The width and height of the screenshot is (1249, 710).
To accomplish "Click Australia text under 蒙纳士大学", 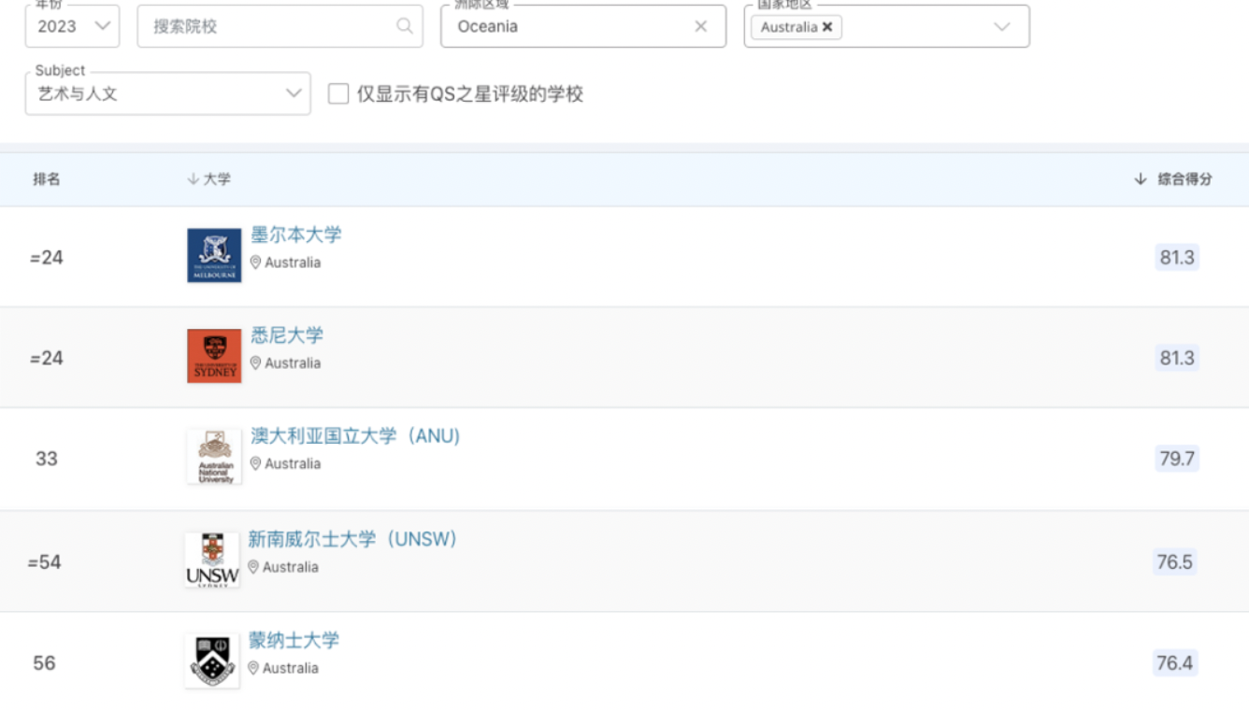I will tap(291, 668).
